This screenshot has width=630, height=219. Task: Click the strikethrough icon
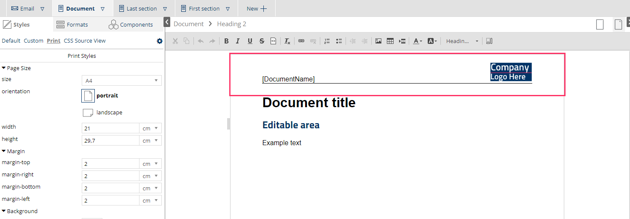262,41
